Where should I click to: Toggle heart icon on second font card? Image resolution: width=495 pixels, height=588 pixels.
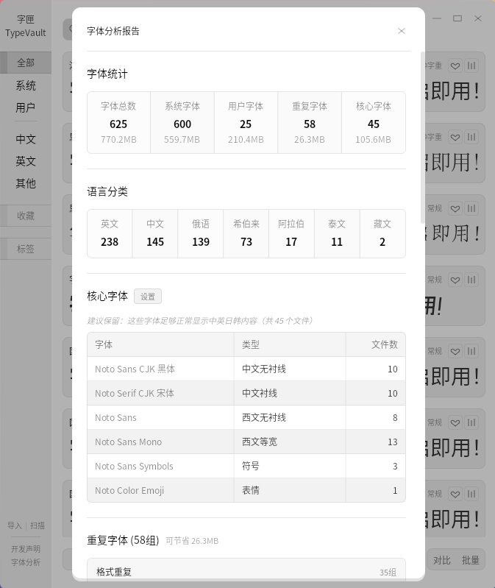coord(455,138)
